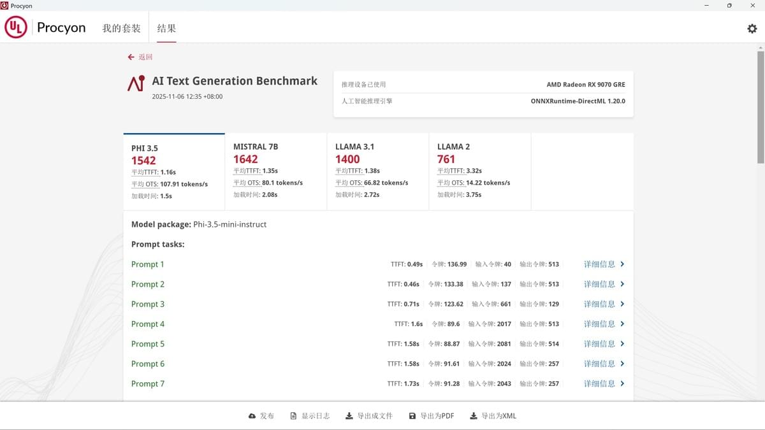Open 详细信息 for Prompt 5
765x430 pixels.
(599, 344)
